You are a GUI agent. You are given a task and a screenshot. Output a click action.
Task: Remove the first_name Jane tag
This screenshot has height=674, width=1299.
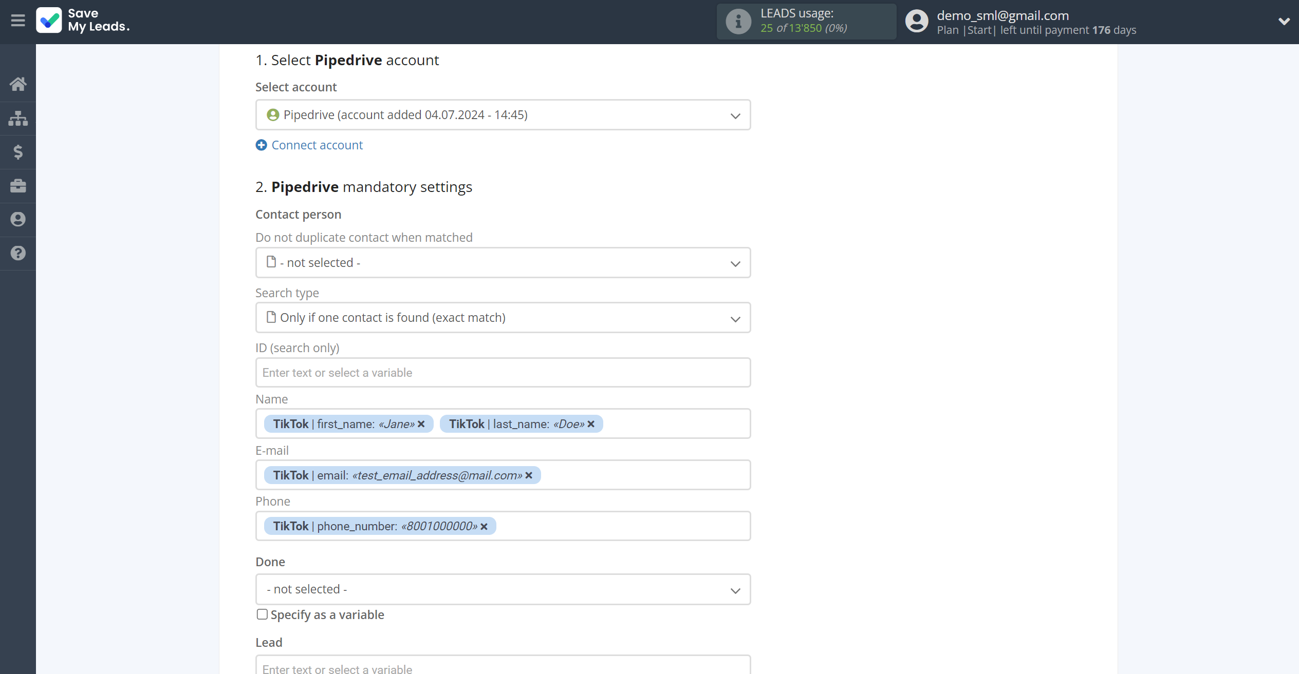point(421,424)
